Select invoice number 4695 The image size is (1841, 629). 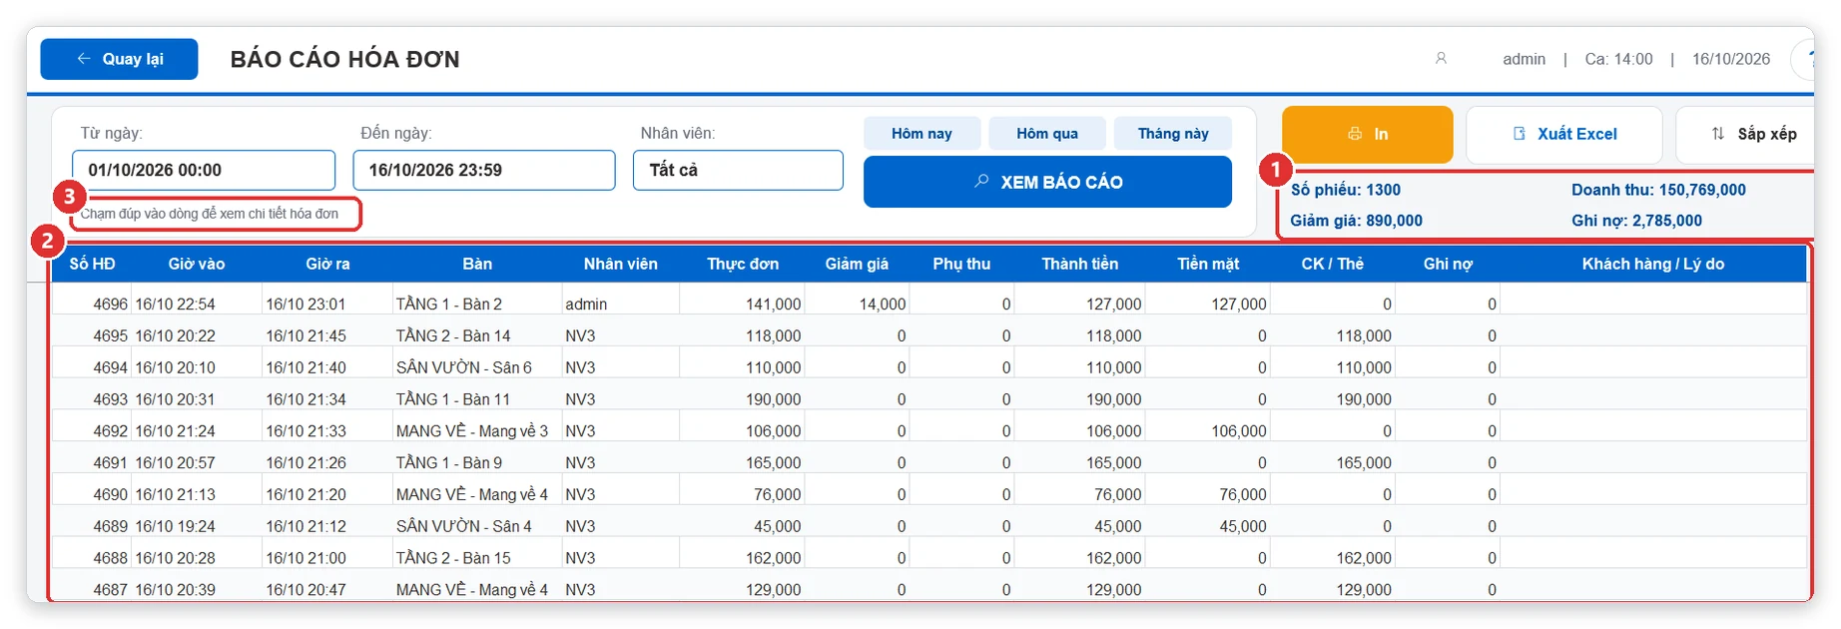tap(110, 335)
